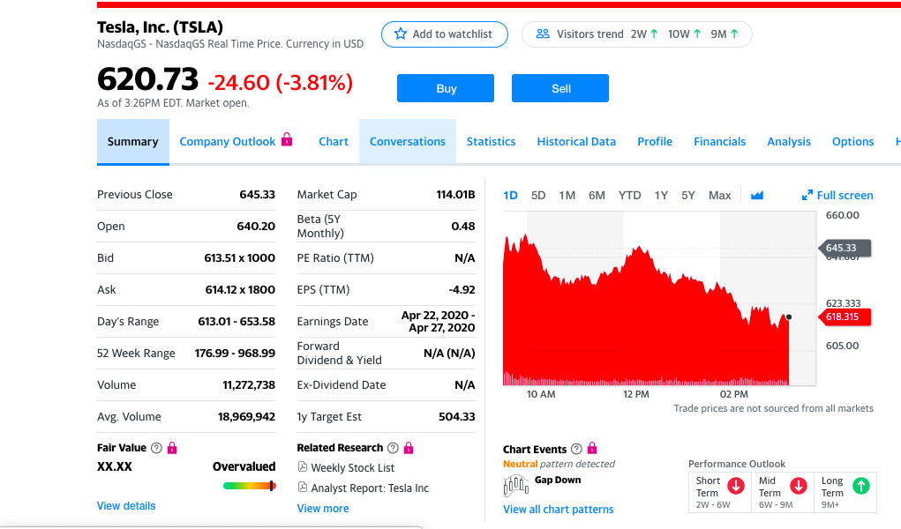901x529 pixels.
Task: Click the Short Term red down arrow
Action: point(736,486)
